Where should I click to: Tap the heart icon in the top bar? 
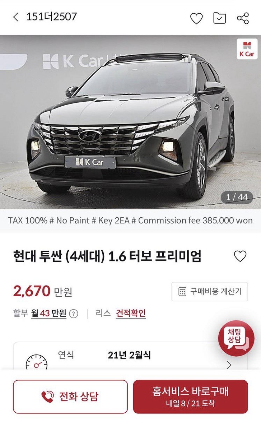[196, 18]
